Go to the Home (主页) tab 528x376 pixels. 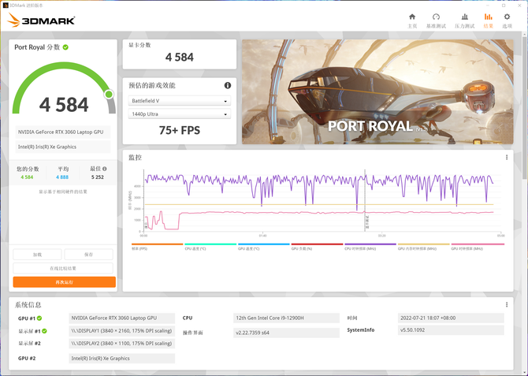point(412,20)
